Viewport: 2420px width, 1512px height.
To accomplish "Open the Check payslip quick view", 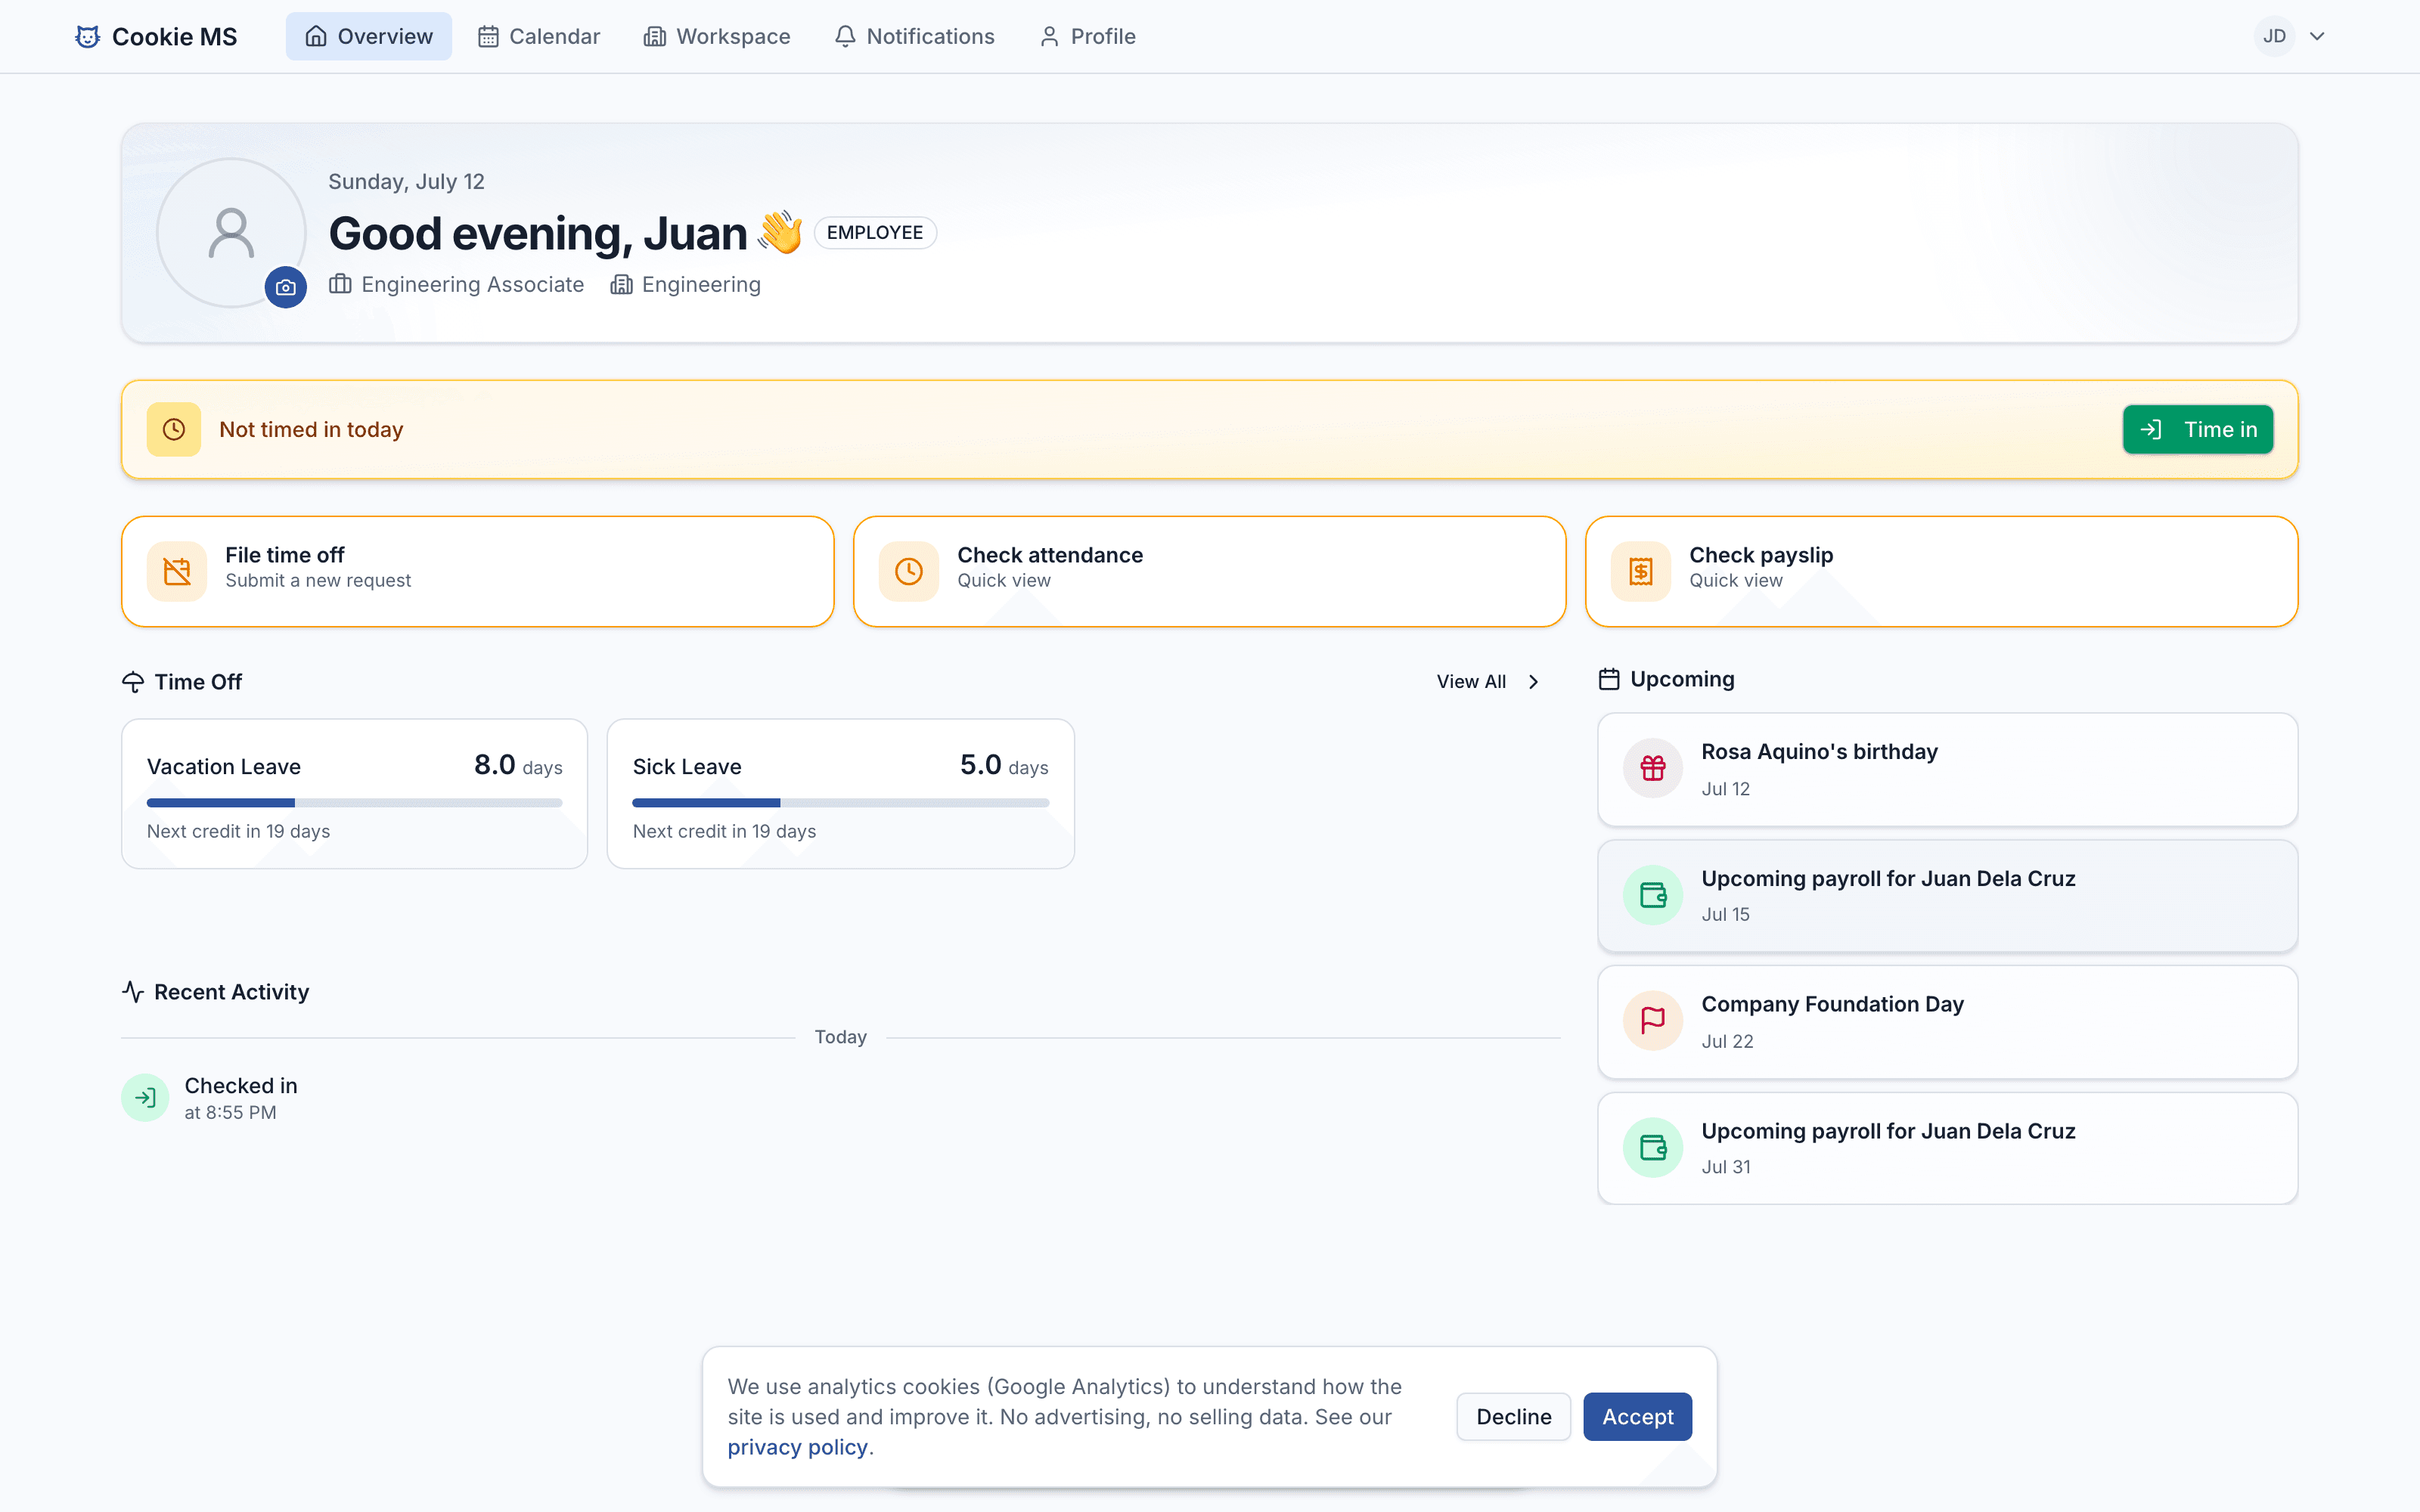I will [x=1942, y=572].
